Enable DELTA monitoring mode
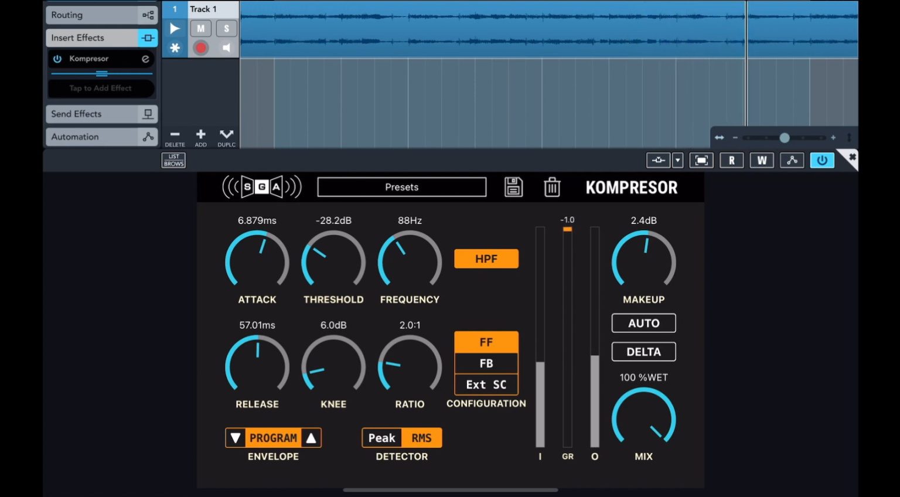The width and height of the screenshot is (900, 497). pos(643,351)
